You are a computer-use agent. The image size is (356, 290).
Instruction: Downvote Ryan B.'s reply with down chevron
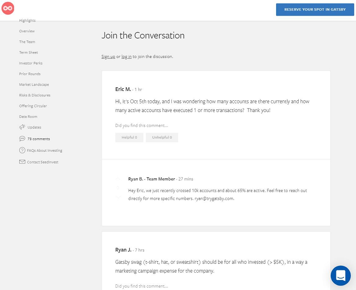click(118, 198)
